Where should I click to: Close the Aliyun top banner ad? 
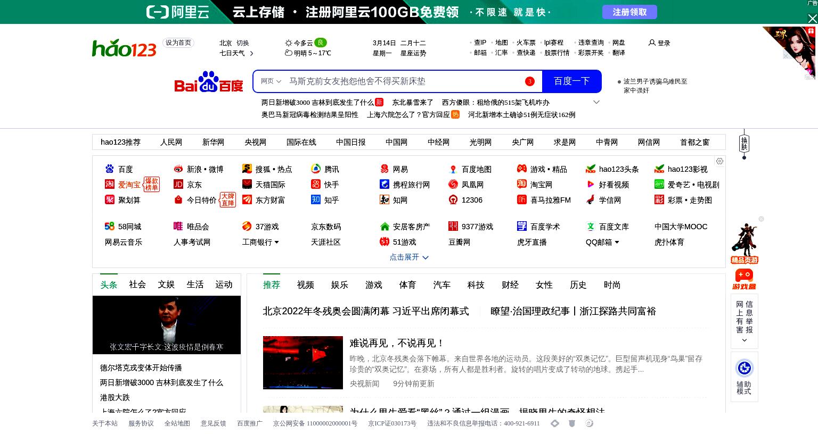813,19
